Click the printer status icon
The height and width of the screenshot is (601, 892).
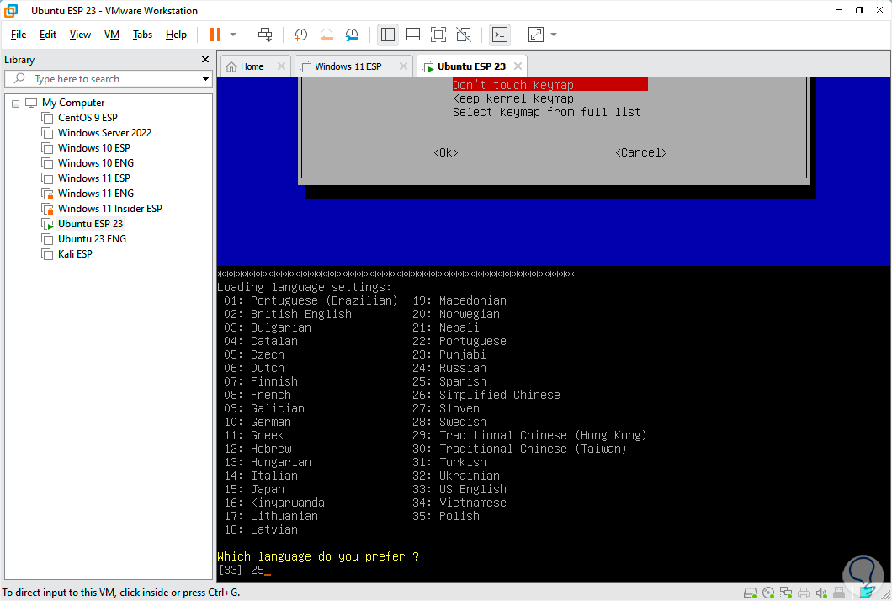point(804,593)
